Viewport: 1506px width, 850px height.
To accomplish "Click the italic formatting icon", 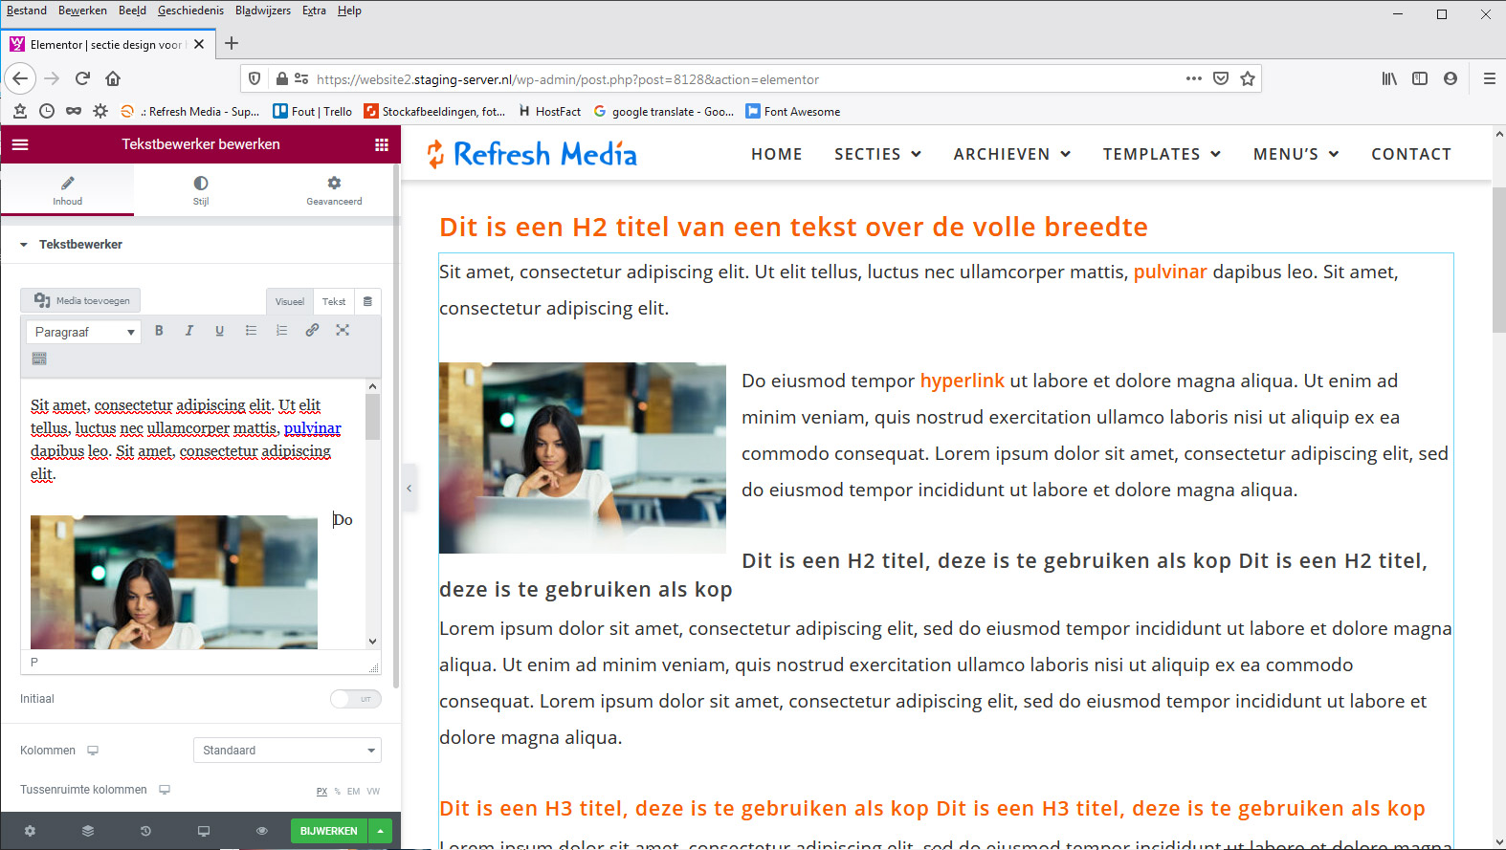I will click(x=189, y=331).
